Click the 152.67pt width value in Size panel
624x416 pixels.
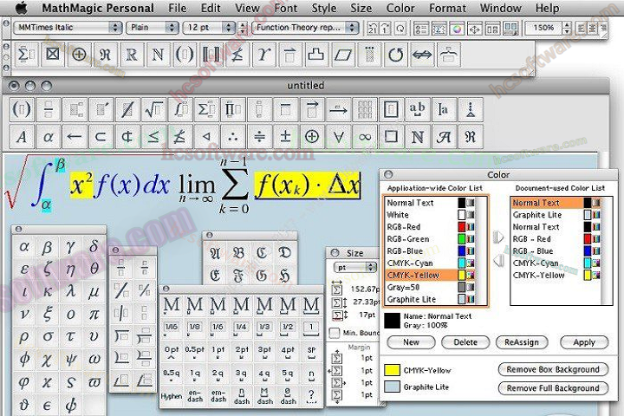click(364, 289)
